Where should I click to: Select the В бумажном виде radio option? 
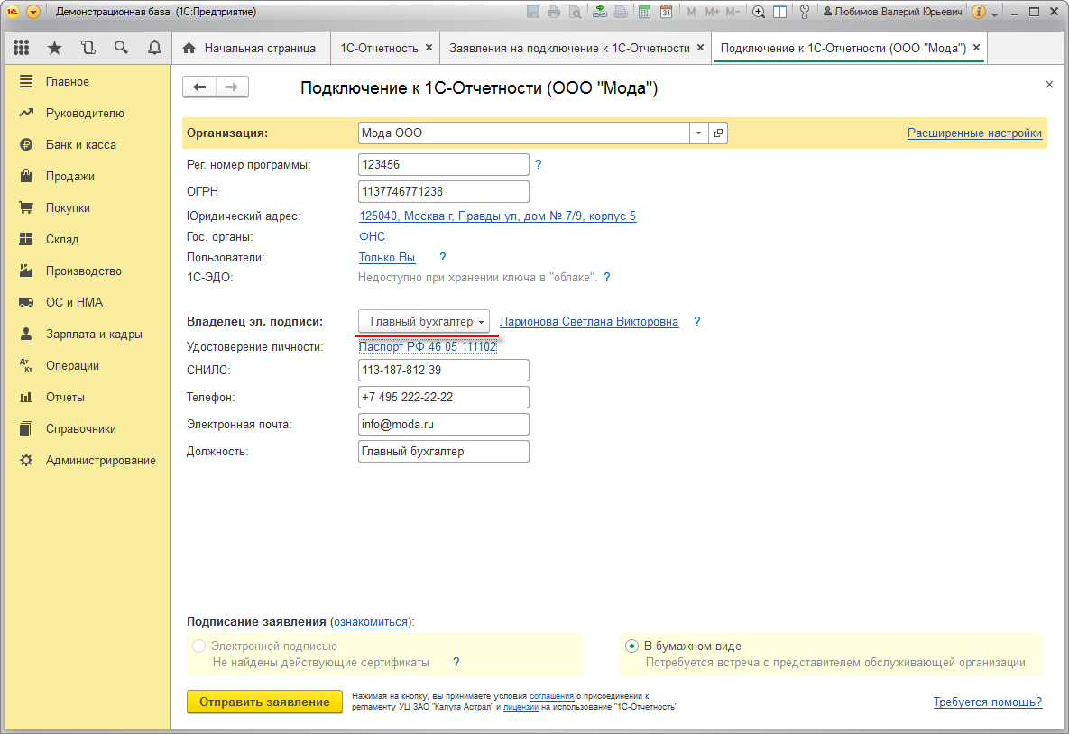pos(632,647)
